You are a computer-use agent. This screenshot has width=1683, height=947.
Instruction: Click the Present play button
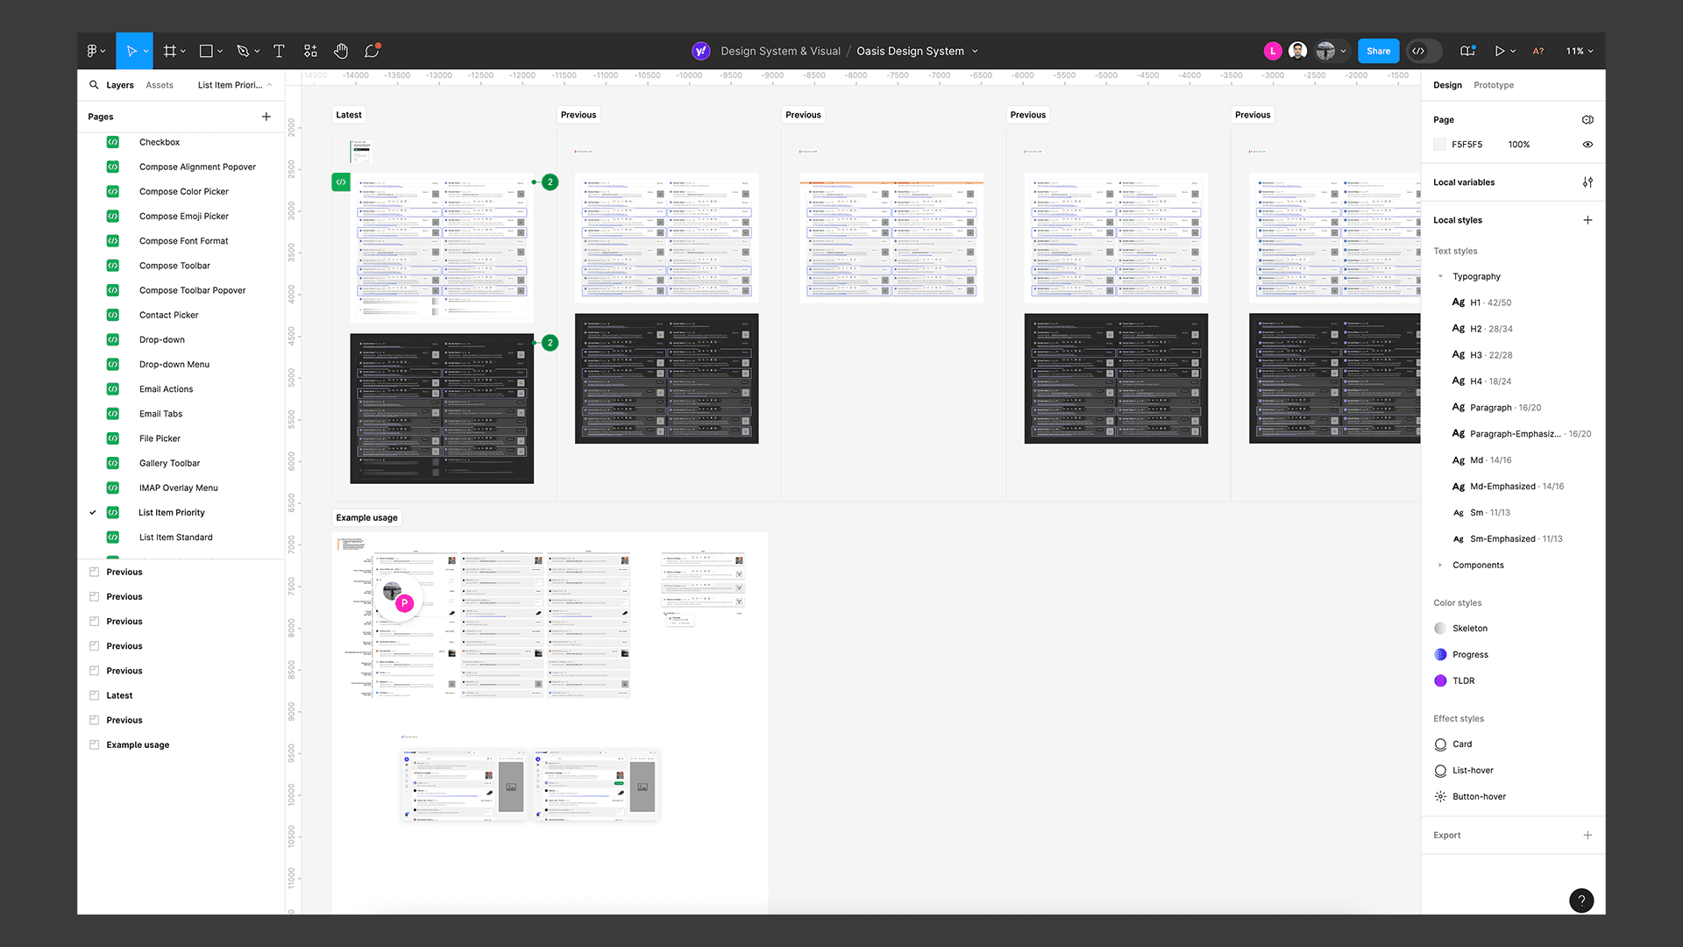tap(1499, 51)
